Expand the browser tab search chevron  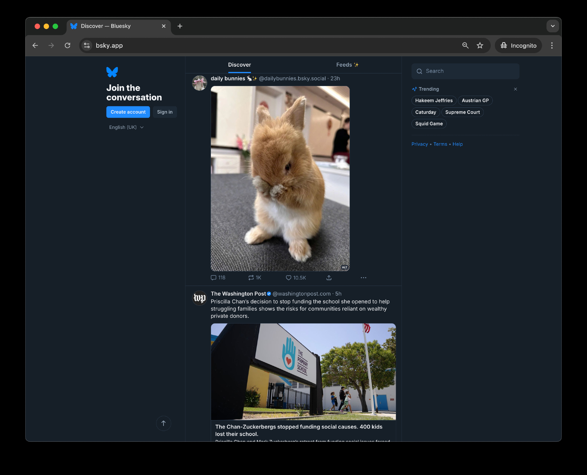coord(552,26)
